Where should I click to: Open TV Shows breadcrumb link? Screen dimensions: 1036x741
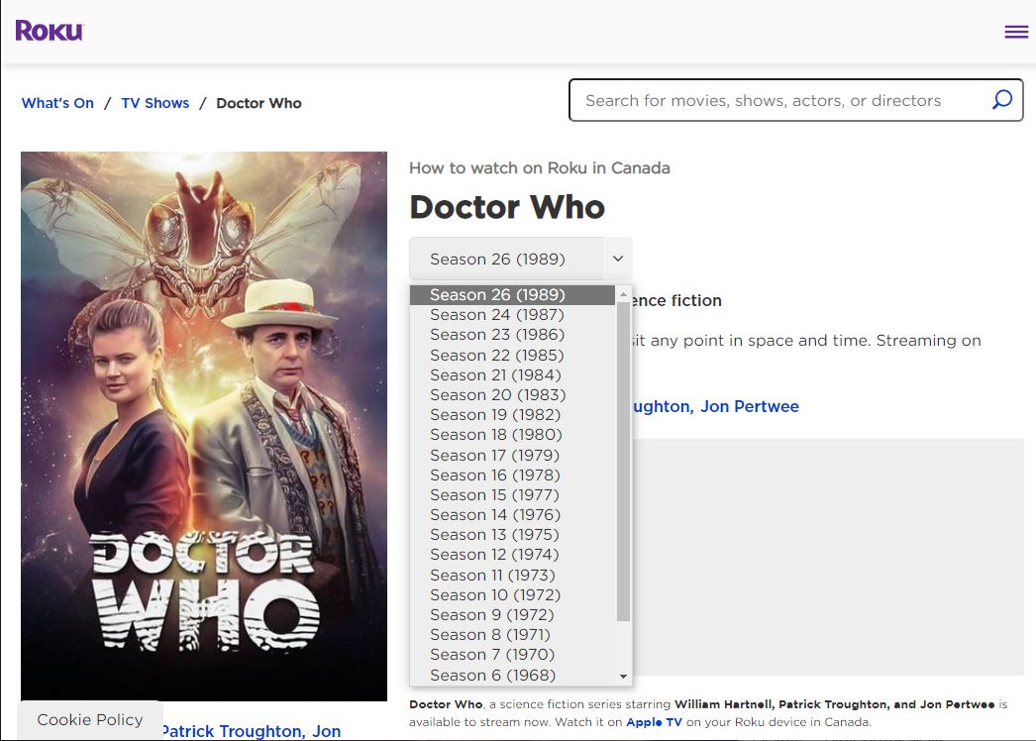click(x=155, y=103)
